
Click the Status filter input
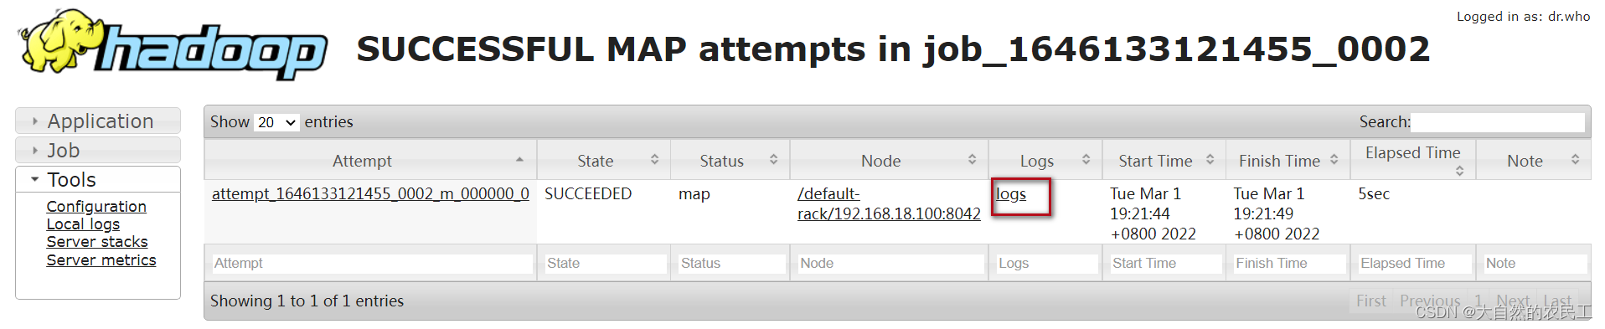(731, 263)
